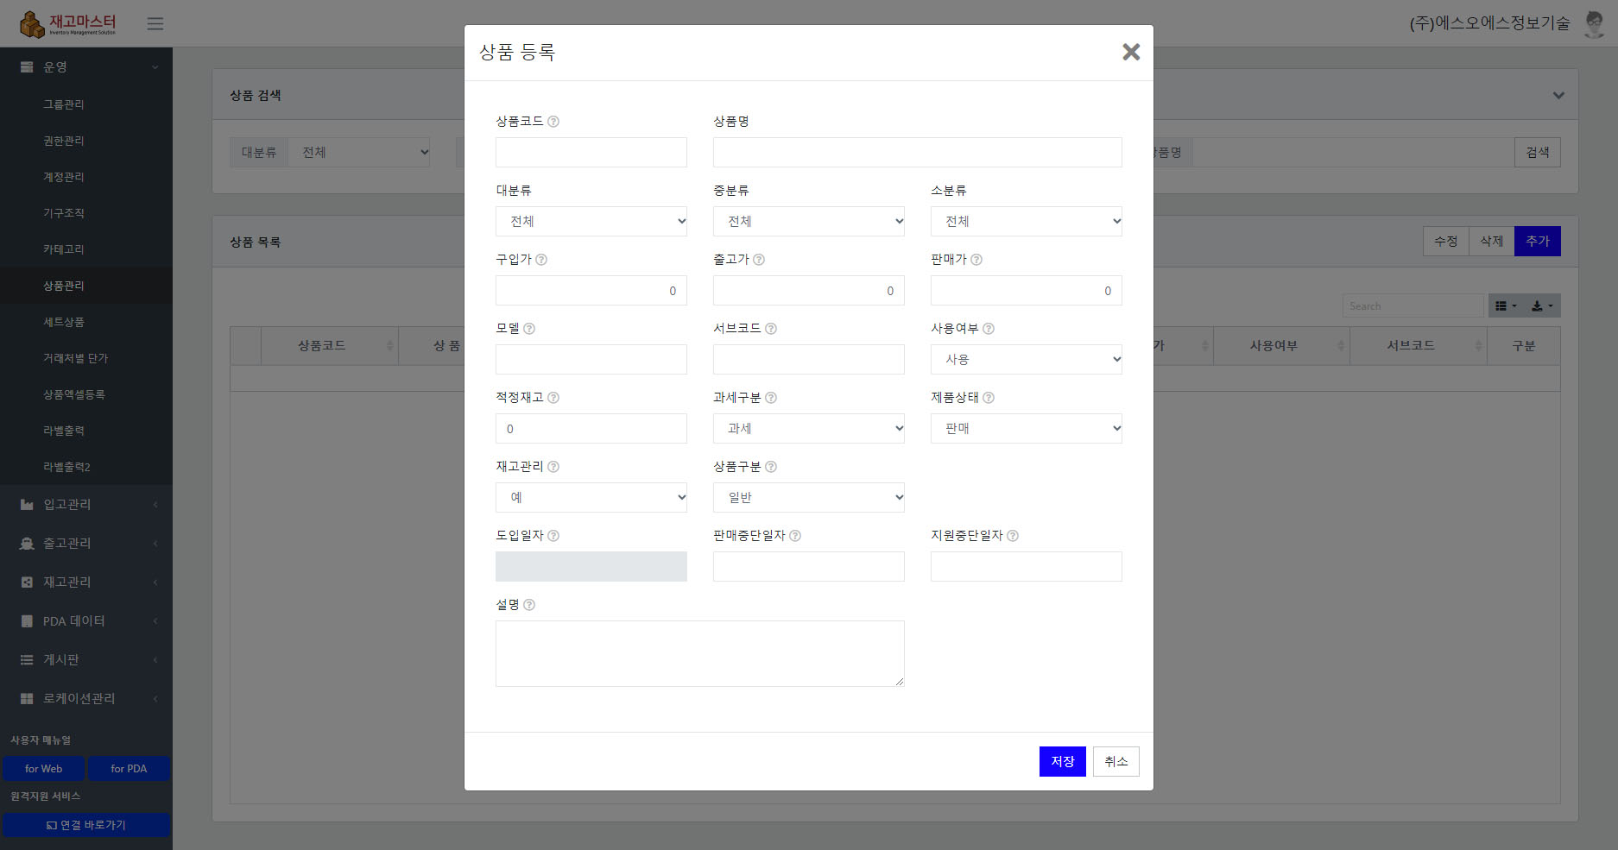Click the 수정 button
The height and width of the screenshot is (850, 1618).
[x=1446, y=242]
